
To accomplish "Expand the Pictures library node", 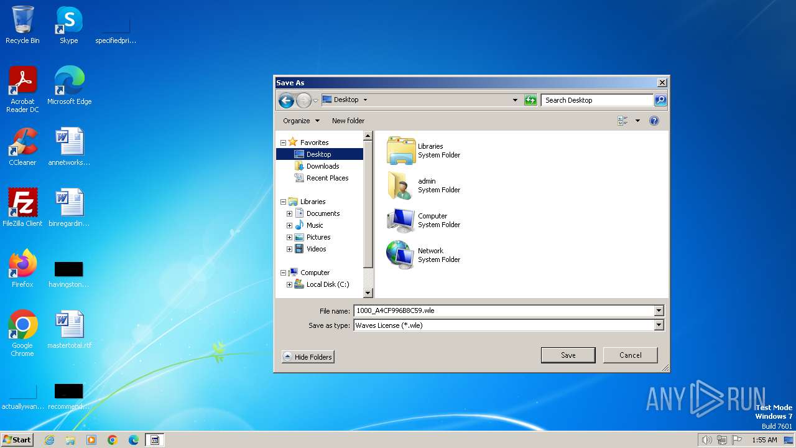I will (x=289, y=237).
